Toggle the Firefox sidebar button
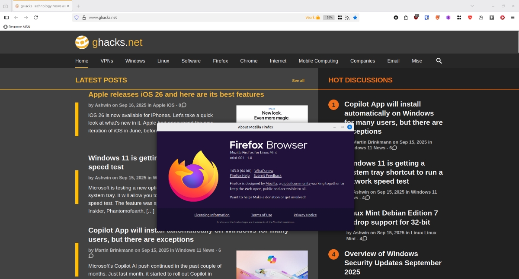Screen dimensions: 519x279 (6, 18)
